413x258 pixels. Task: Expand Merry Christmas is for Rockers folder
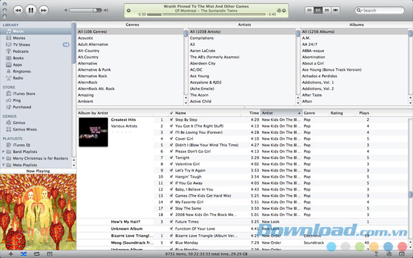coord(3,158)
